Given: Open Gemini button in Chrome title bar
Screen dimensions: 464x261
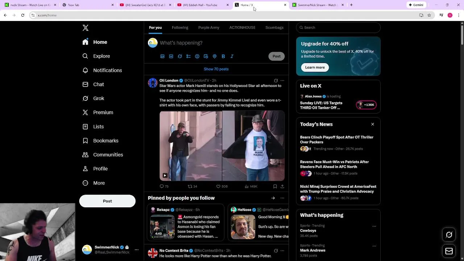Looking at the screenshot, I should 416,5.
